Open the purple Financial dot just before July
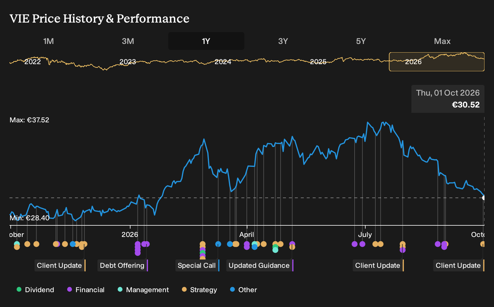The image size is (494, 307). click(x=362, y=244)
